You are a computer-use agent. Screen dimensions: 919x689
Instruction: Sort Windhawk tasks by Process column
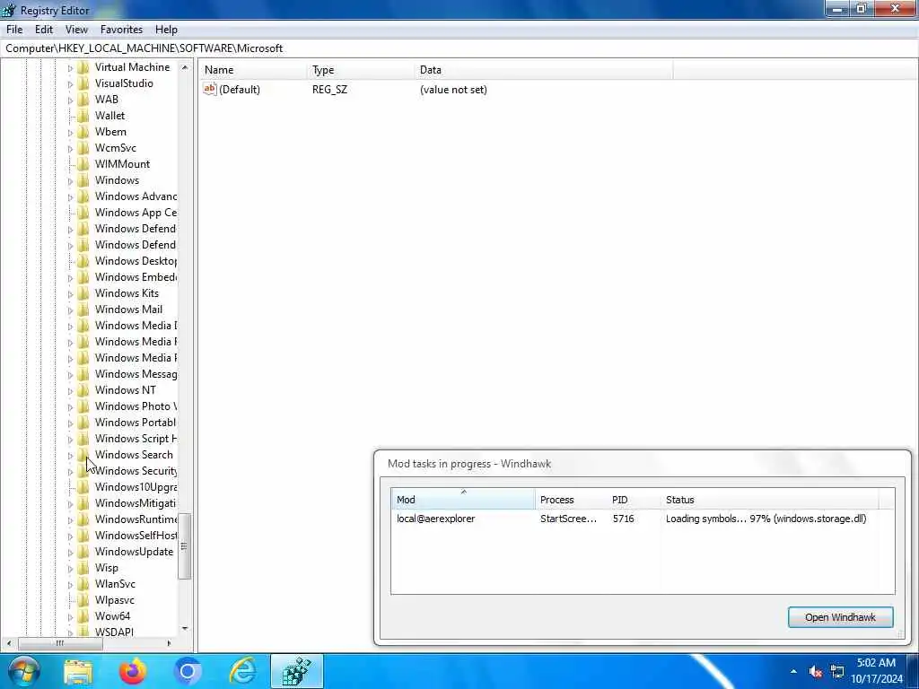[572, 499]
